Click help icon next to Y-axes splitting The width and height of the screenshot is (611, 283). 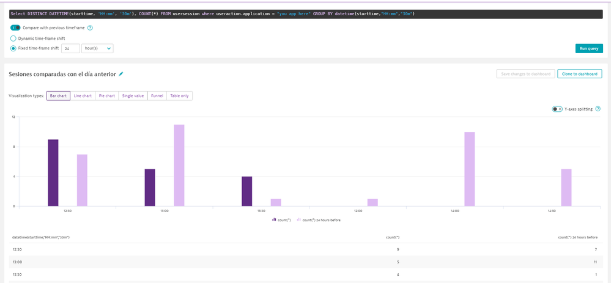[x=598, y=109]
